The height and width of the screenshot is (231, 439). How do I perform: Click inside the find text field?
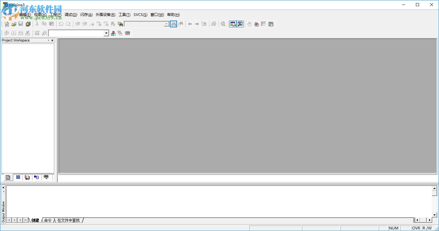(x=144, y=24)
